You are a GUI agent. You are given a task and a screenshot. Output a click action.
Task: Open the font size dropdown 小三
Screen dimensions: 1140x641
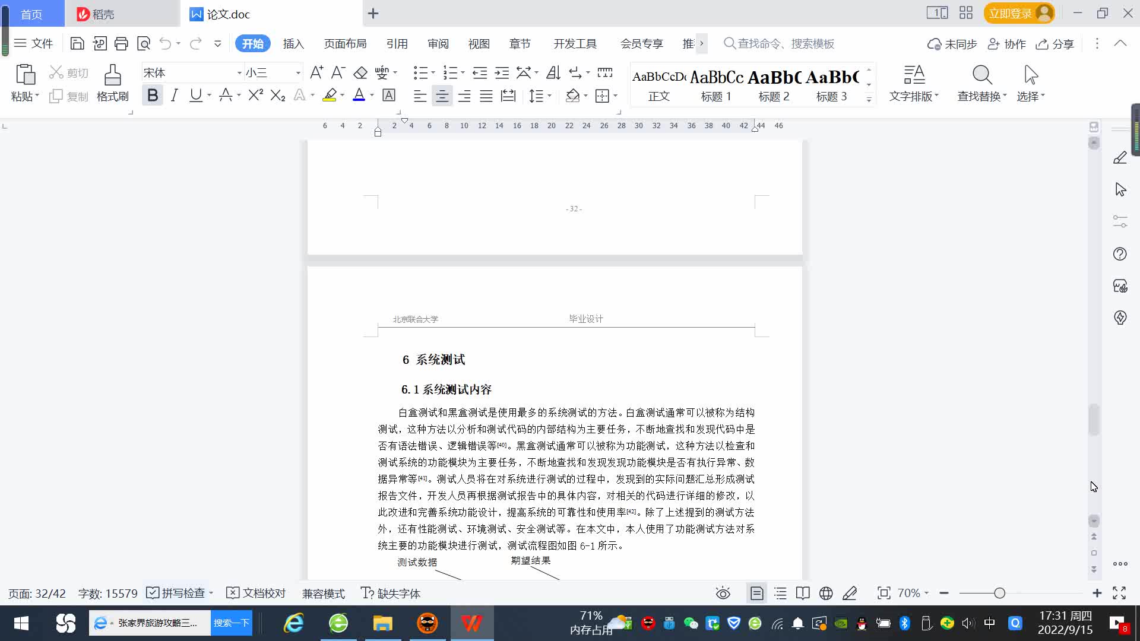click(298, 73)
